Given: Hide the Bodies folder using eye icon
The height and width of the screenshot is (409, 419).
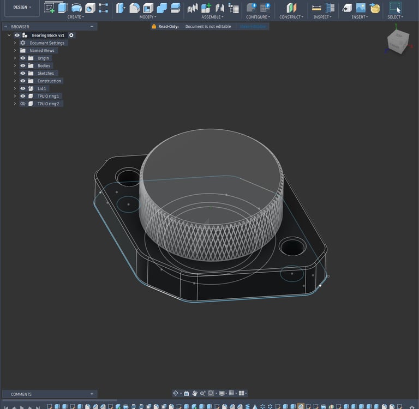Looking at the screenshot, I should (23, 65).
